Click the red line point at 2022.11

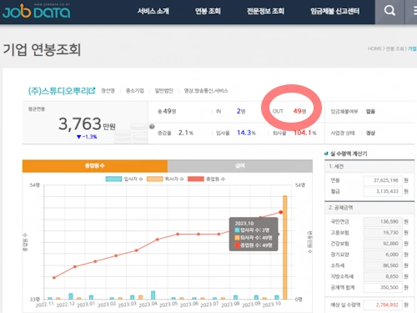(54, 278)
